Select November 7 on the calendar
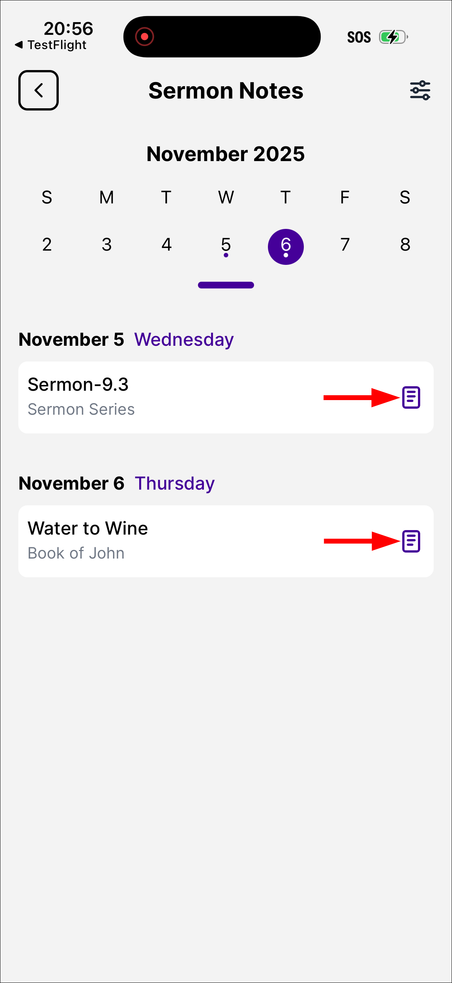Screen dimensions: 452x983 (345, 245)
